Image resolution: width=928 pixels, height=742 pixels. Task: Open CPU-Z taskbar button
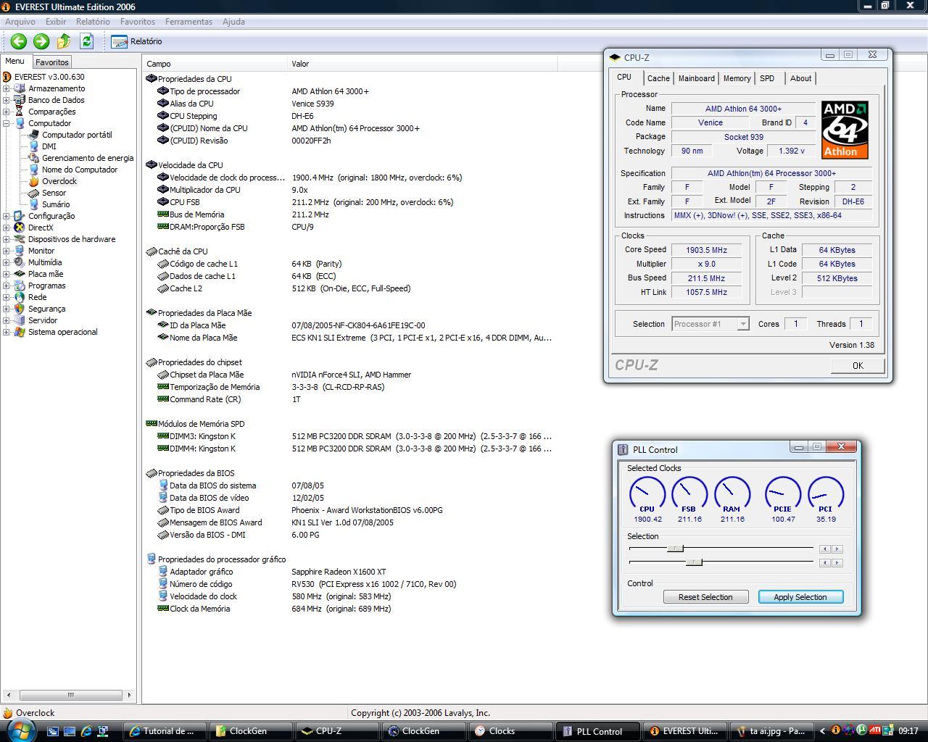pyautogui.click(x=337, y=731)
